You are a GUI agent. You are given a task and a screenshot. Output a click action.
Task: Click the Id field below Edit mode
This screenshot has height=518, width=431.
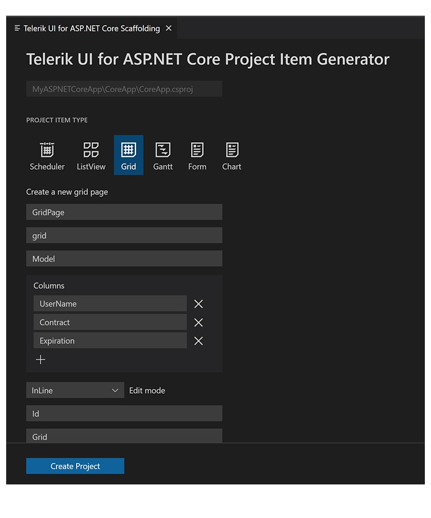(x=124, y=413)
